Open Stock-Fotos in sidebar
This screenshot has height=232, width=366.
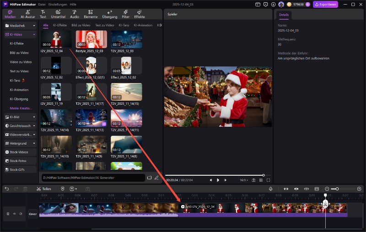[x=20, y=161]
